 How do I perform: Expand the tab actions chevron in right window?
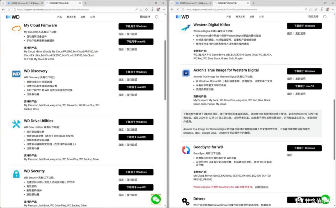point(172,3)
